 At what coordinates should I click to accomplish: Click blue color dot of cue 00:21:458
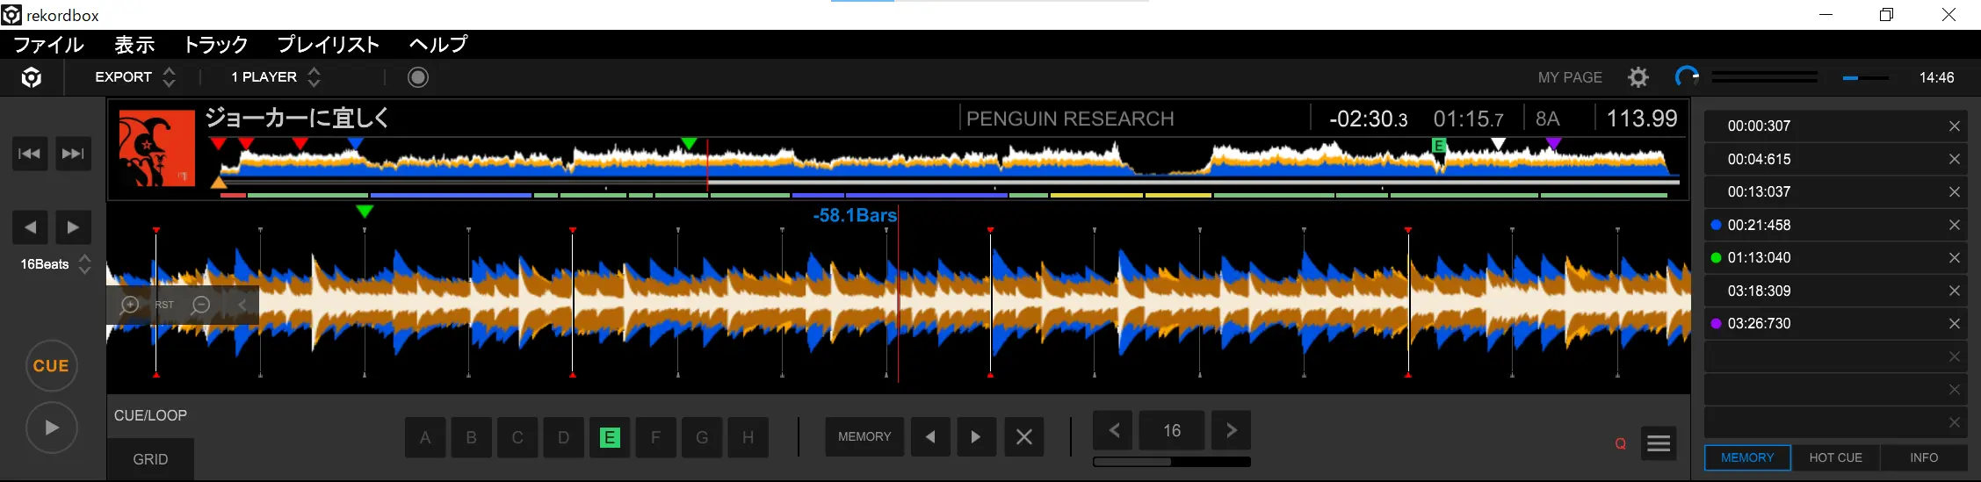tap(1716, 225)
